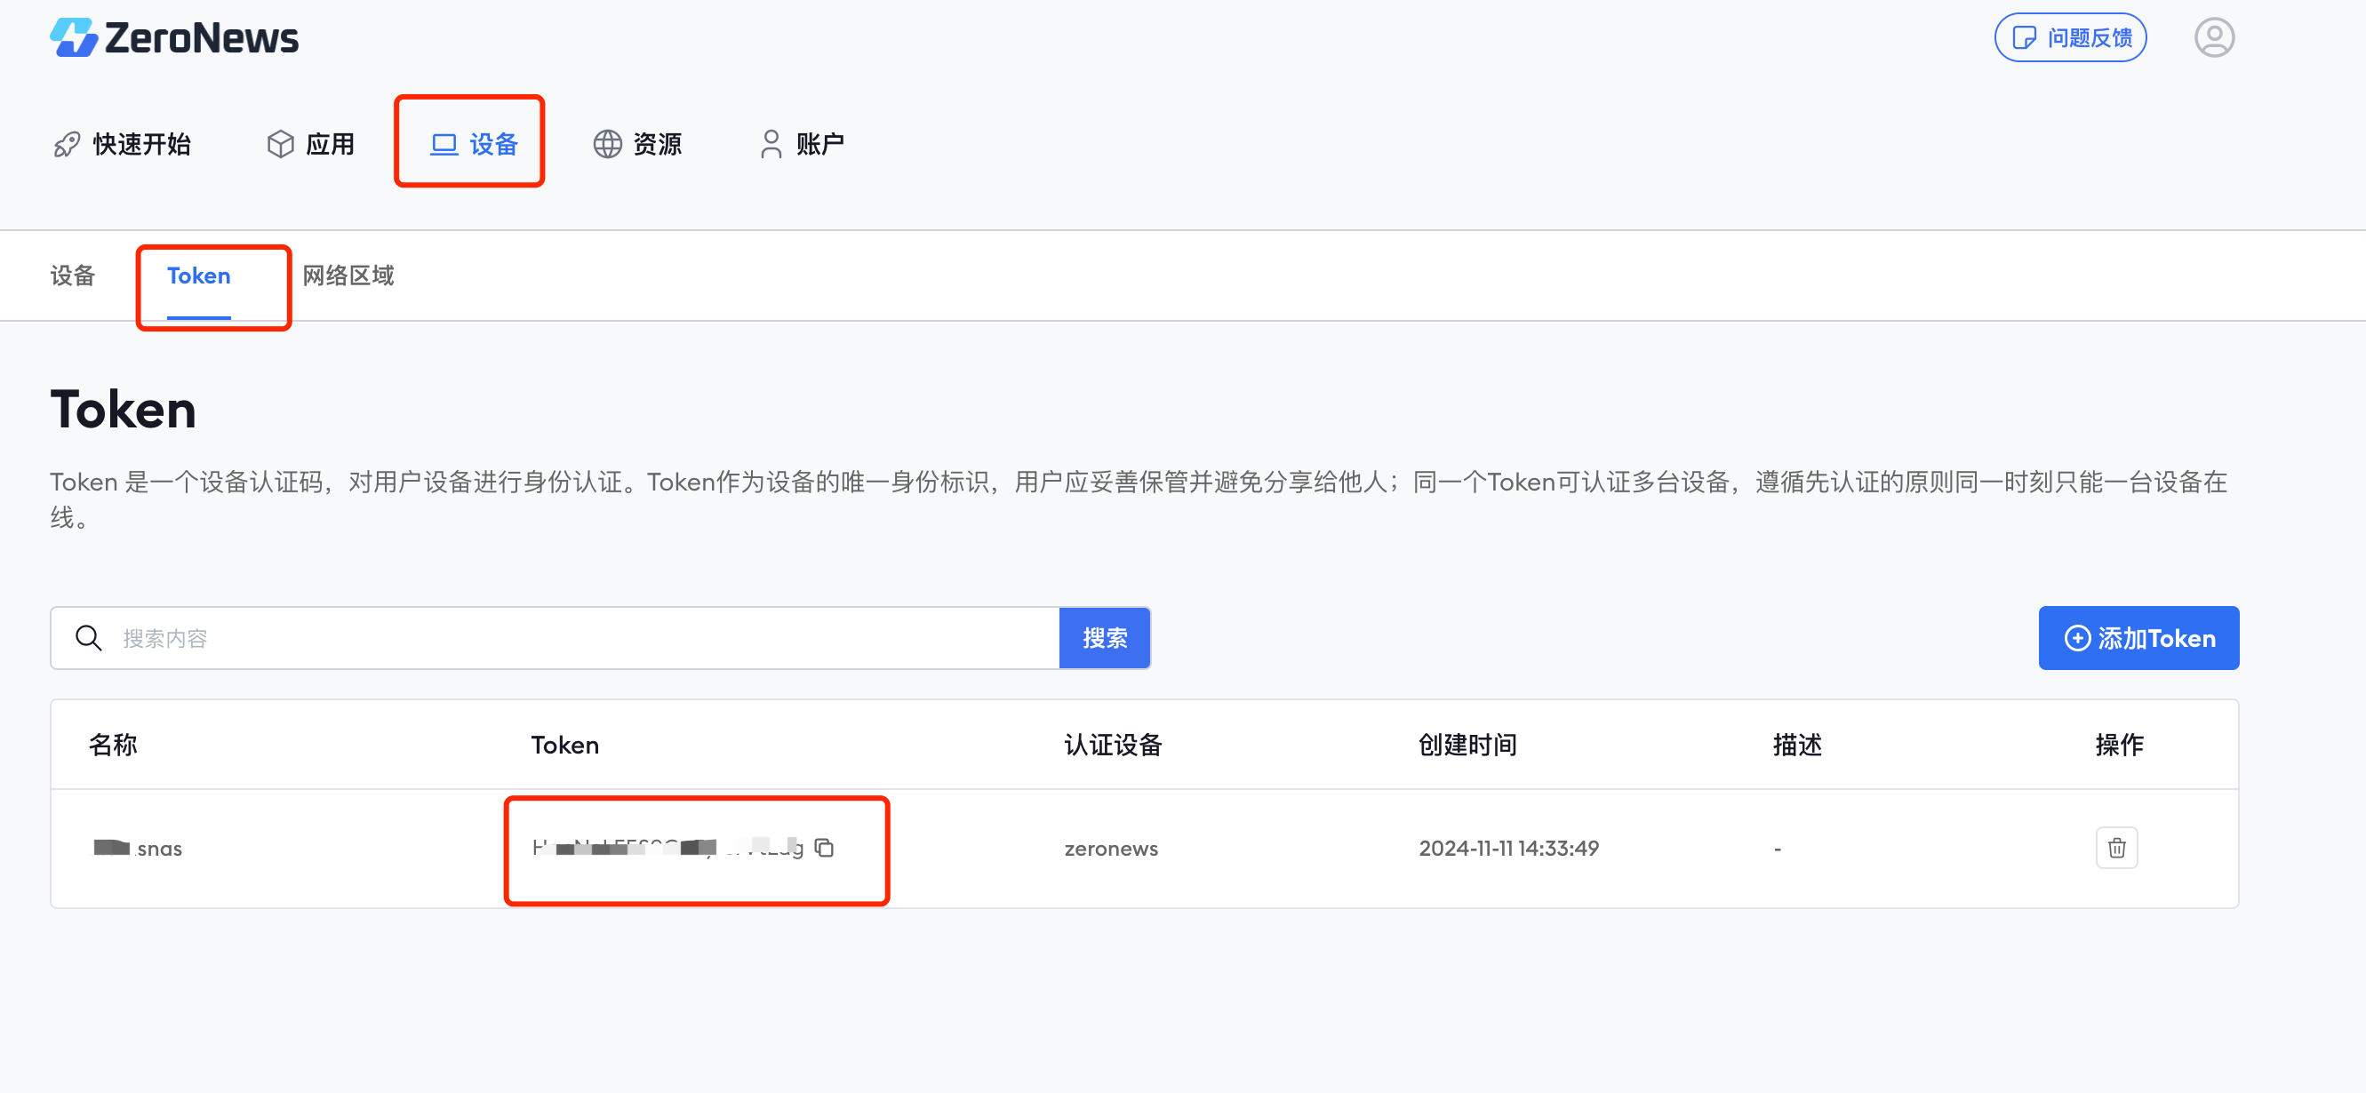This screenshot has width=2366, height=1093.
Task: Delete the snas token via trash icon
Action: coord(2117,848)
